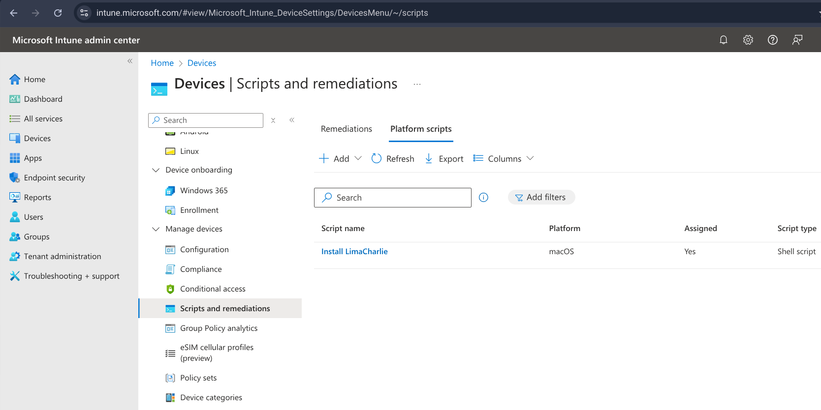Open help question mark icon
821x410 pixels.
click(x=772, y=40)
